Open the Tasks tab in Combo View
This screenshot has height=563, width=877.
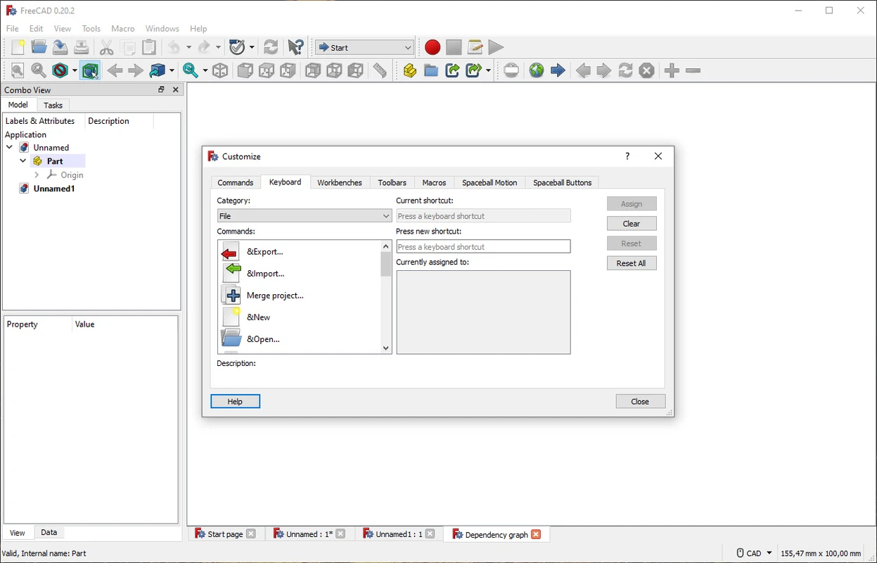pos(53,106)
